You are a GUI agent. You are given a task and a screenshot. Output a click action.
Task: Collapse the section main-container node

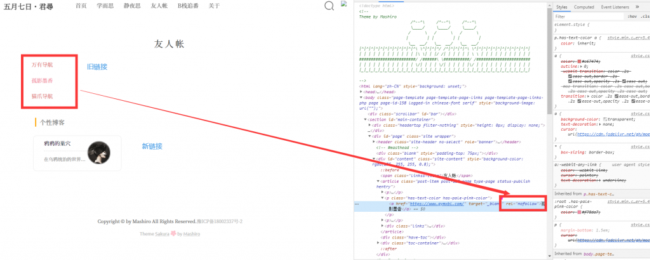(x=366, y=120)
